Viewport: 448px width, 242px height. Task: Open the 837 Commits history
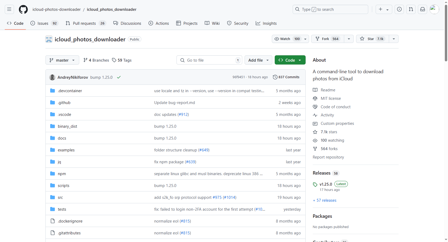click(286, 77)
